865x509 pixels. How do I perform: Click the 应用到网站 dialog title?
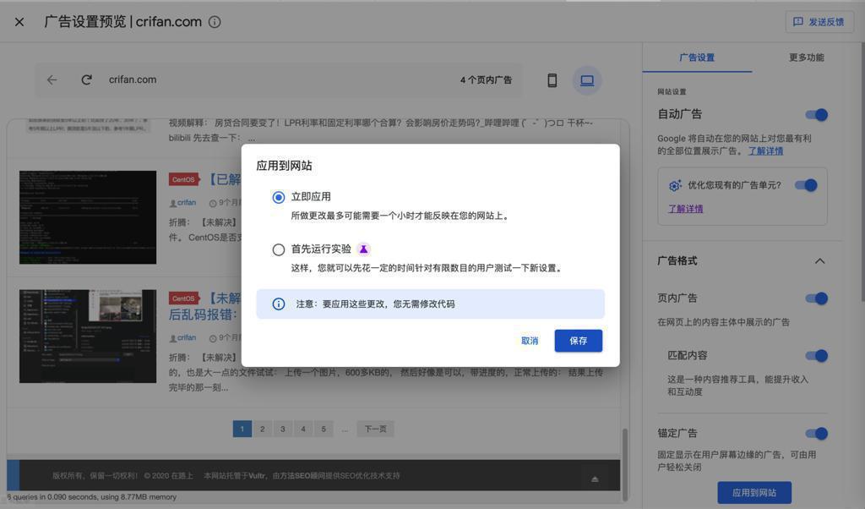(x=284, y=166)
